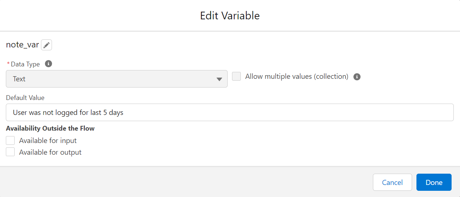The width and height of the screenshot is (460, 197).
Task: Confirm changes with the Done button
Action: [434, 182]
